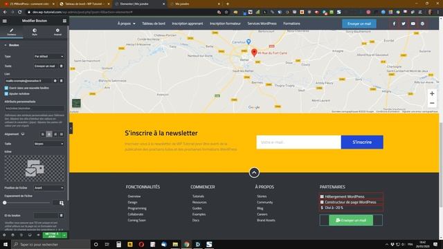This screenshot has height=249, width=443.
Task: Open the Type dropdown
Action: point(48,57)
